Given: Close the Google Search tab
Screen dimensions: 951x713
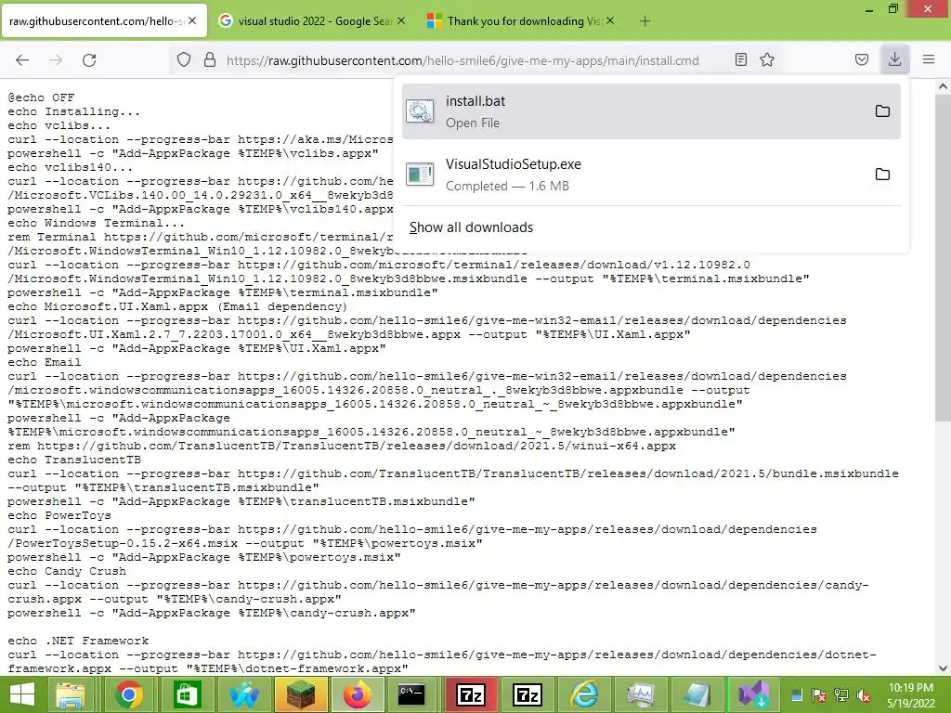Looking at the screenshot, I should 401,20.
